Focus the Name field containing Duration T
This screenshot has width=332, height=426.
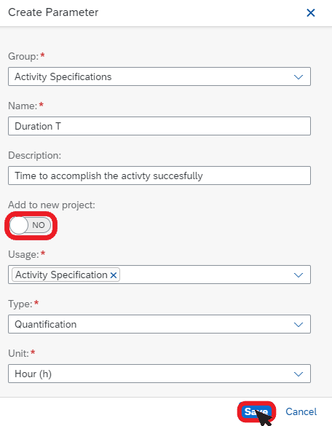tap(159, 126)
